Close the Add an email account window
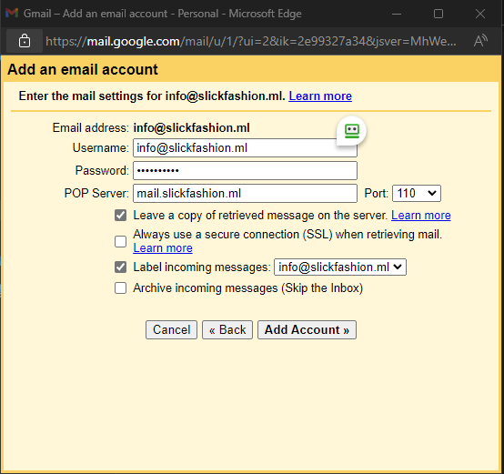 (x=480, y=14)
